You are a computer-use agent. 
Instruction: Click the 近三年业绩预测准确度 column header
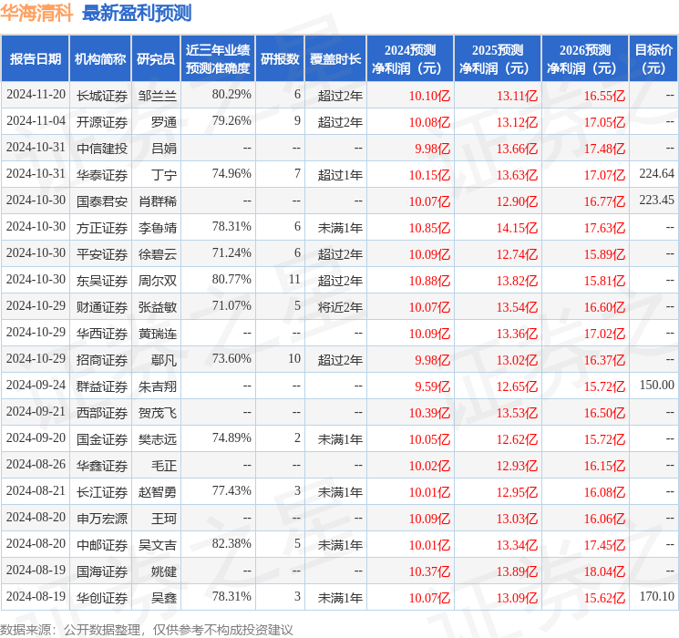[218, 59]
